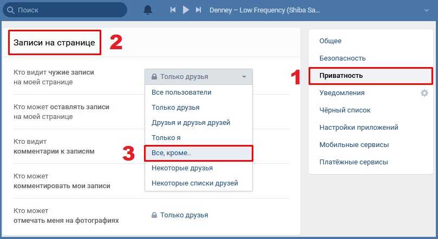Viewport: 438px width, 239px height.
Task: Select Некоторые списки друзей option
Action: point(199,183)
